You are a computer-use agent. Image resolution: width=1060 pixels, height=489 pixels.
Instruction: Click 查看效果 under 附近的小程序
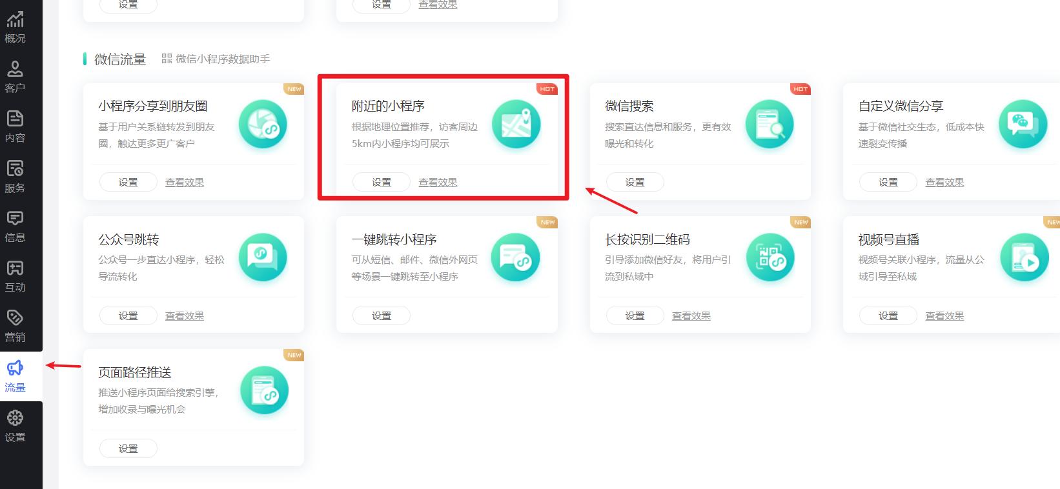coord(438,183)
